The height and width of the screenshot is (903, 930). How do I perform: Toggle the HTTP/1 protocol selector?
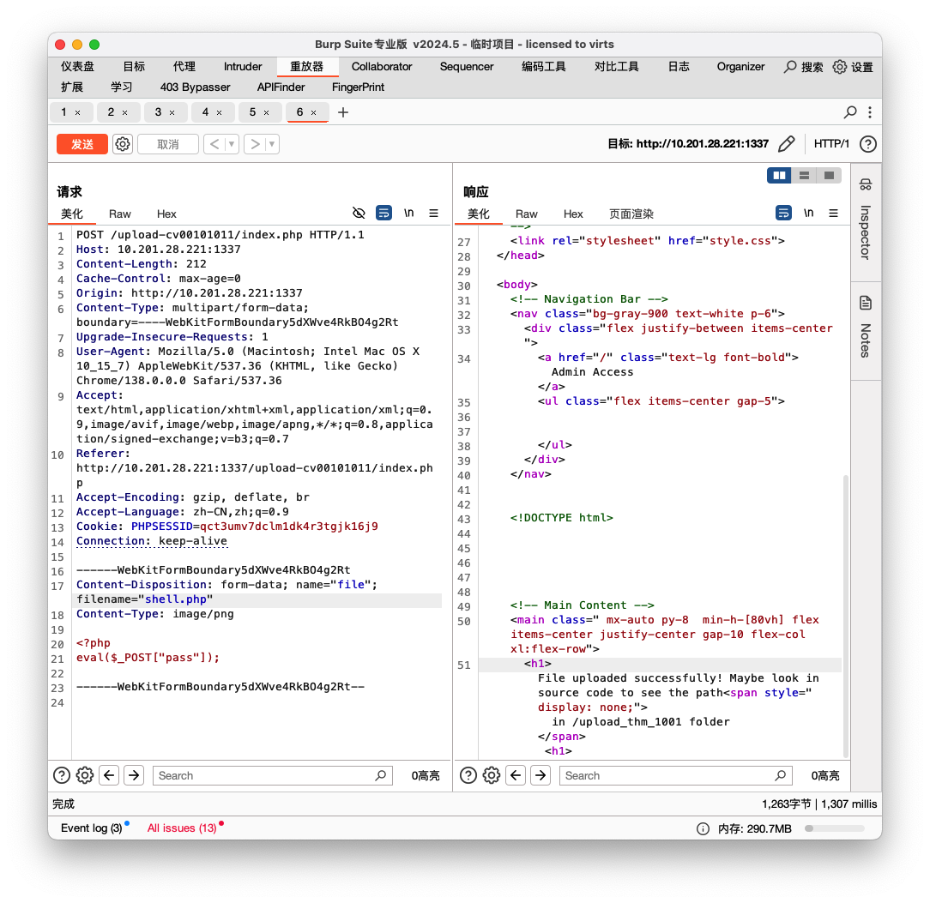pos(831,144)
